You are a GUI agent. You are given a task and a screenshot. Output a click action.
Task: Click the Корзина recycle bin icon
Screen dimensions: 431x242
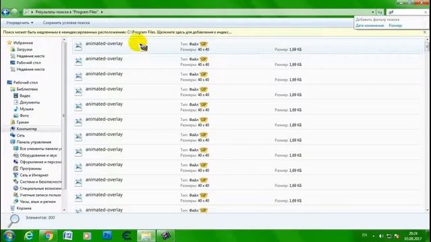(12, 208)
